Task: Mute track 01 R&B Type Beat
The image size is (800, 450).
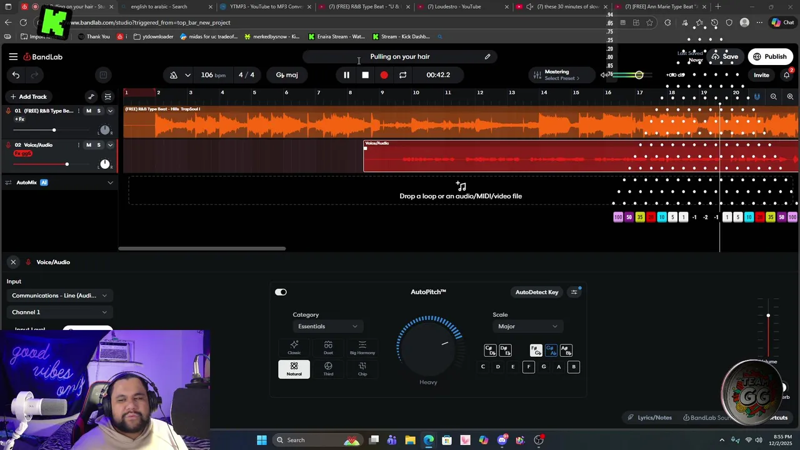Action: click(x=88, y=111)
